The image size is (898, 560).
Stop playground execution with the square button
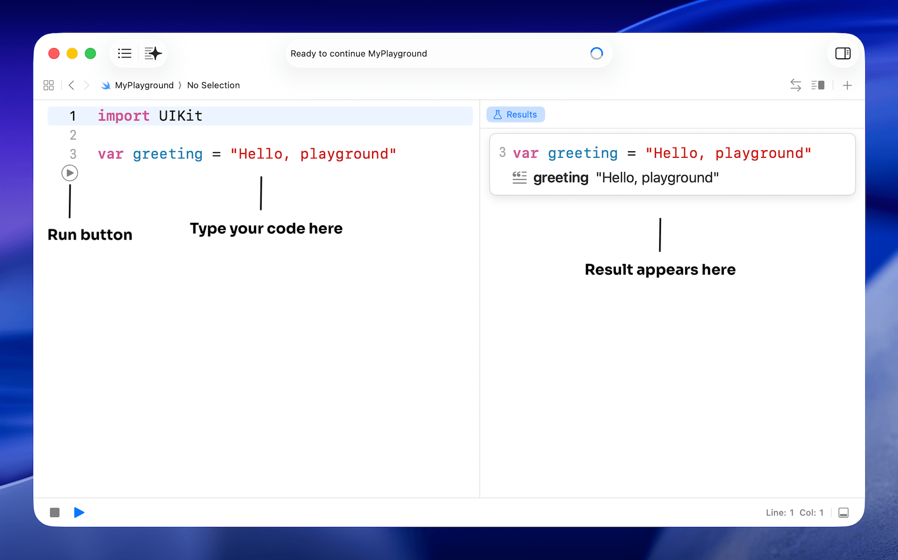[55, 512]
